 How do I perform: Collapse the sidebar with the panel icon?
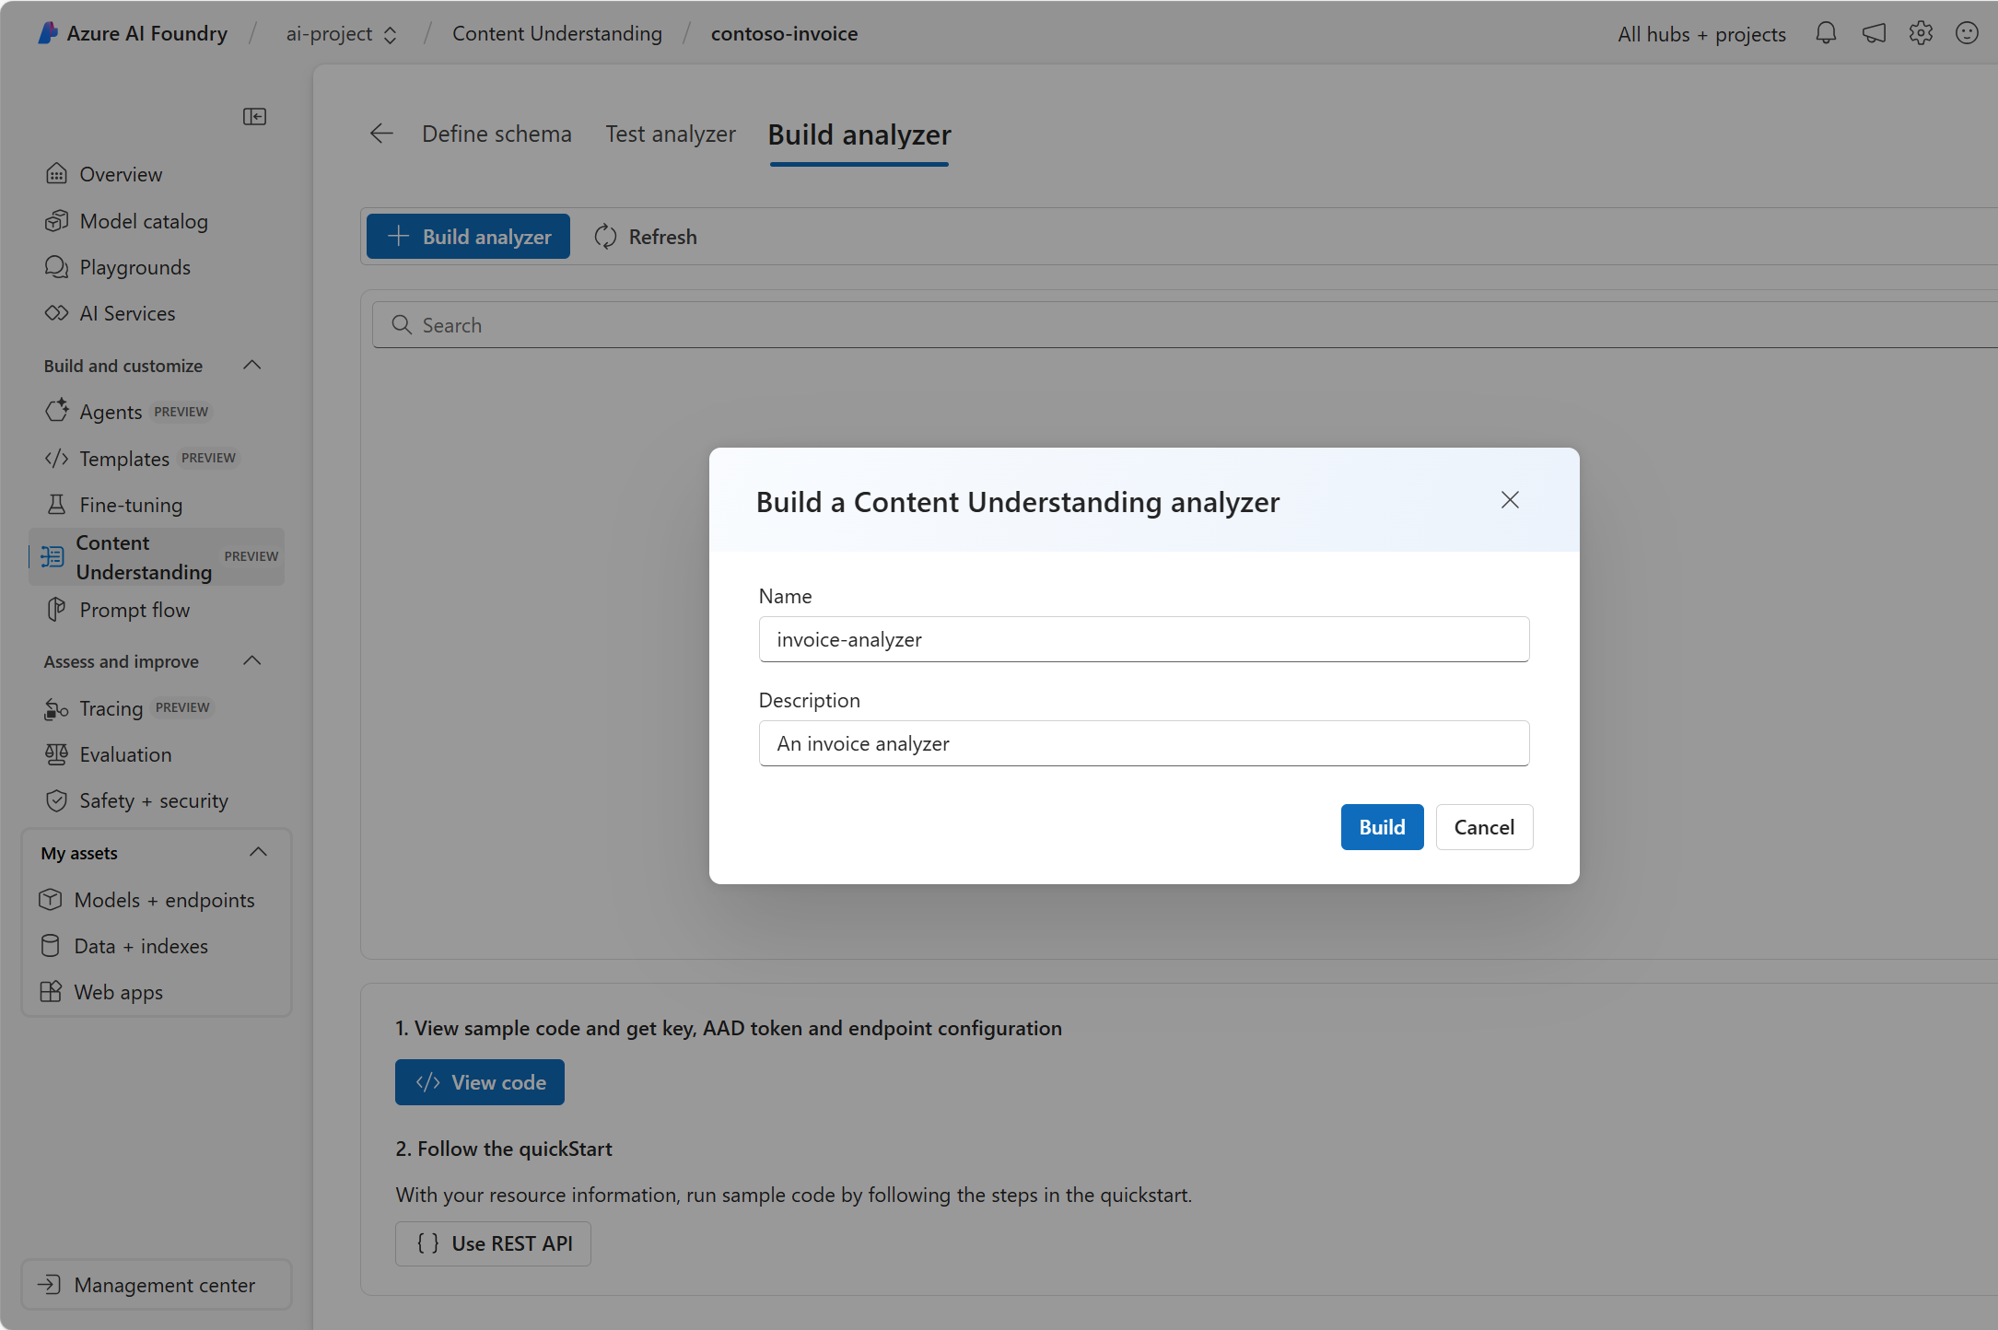coord(255,116)
